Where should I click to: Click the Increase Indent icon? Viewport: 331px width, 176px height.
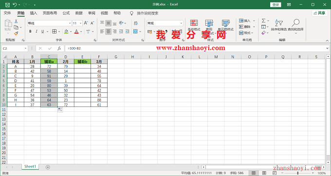pyautogui.click(x=128, y=32)
